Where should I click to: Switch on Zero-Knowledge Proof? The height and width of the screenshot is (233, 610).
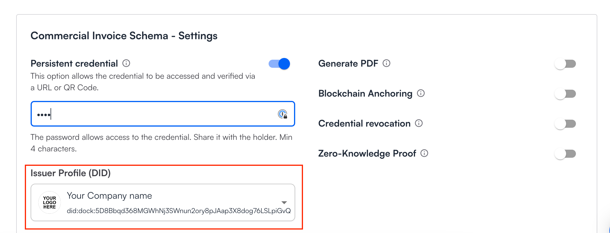coord(565,154)
